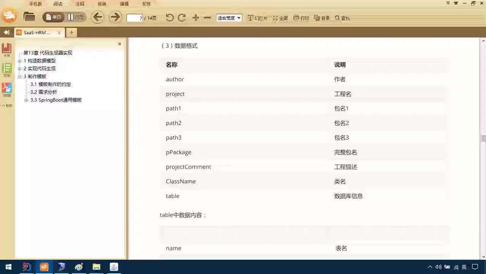This screenshot has height=274, width=486.
Task: Rotate page clockwise
Action: [x=182, y=18]
